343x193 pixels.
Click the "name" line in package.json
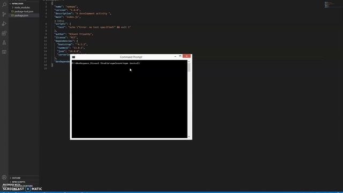66,7
